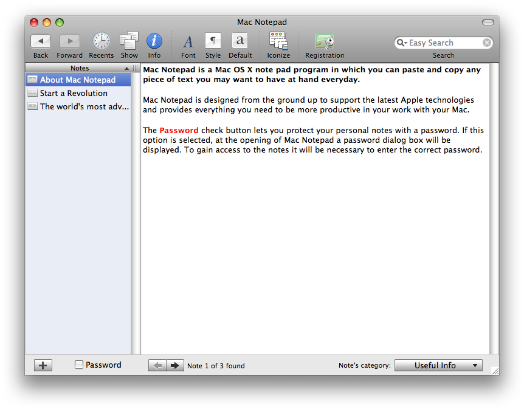This screenshot has height=409, width=524.
Task: Open the Useful Info category dropdown
Action: click(x=438, y=366)
